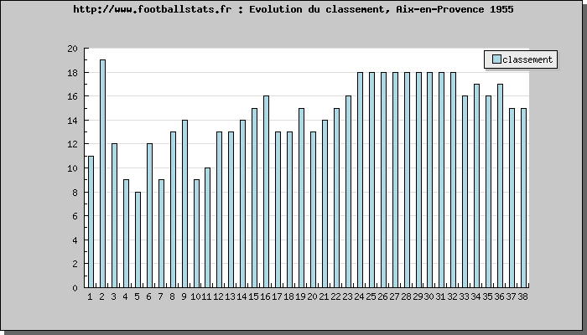
Task: Select the bar for matchday 11
Action: (207, 228)
